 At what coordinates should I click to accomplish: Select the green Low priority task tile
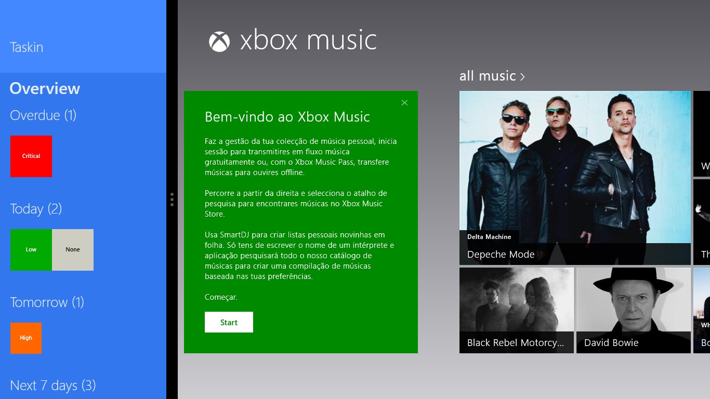(x=31, y=249)
